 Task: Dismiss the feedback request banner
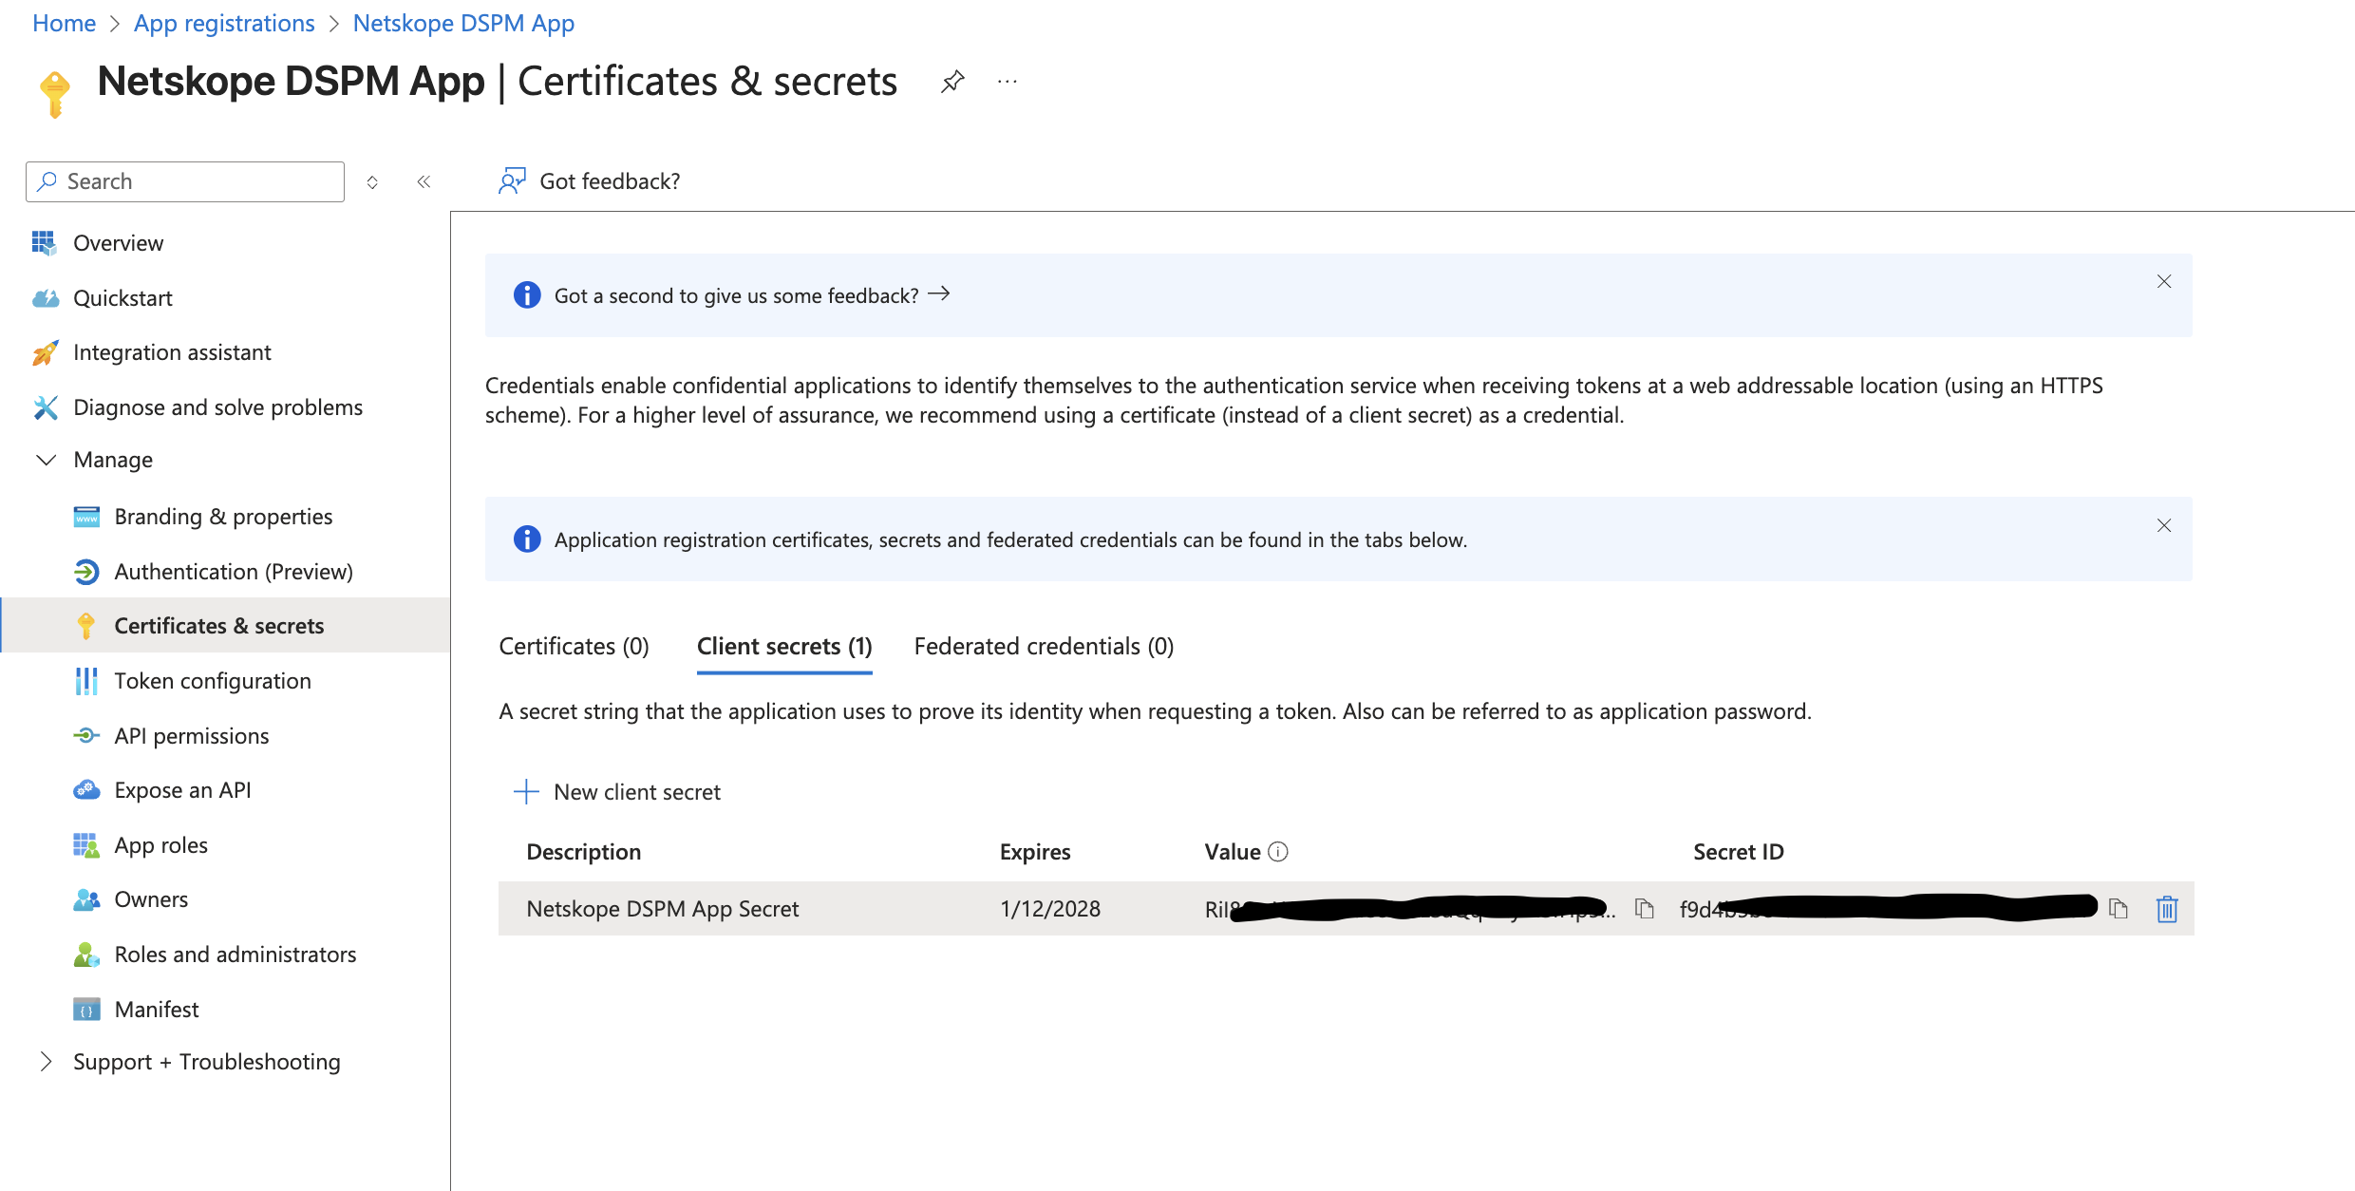(x=2164, y=281)
